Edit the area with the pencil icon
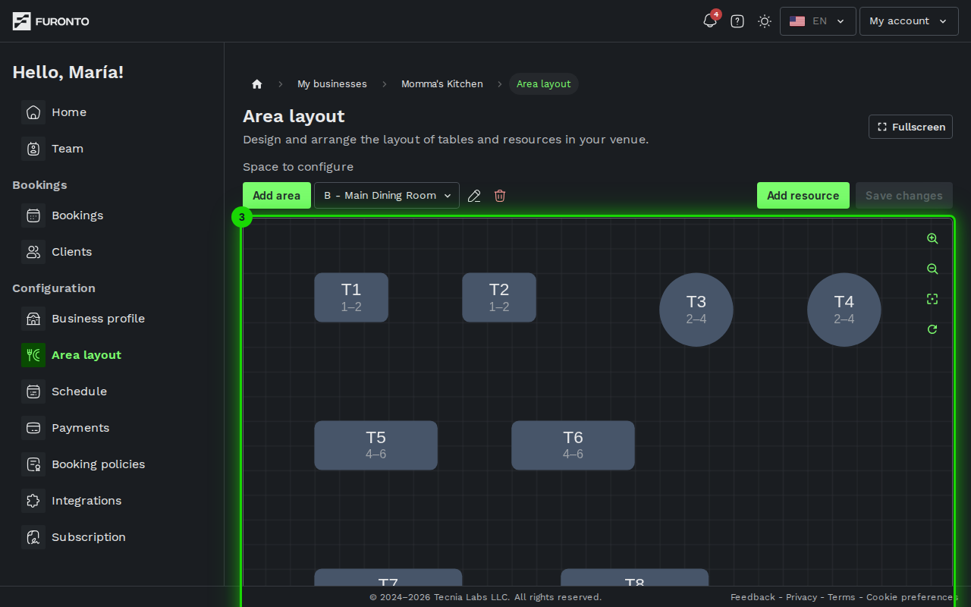The image size is (971, 607). (x=474, y=196)
